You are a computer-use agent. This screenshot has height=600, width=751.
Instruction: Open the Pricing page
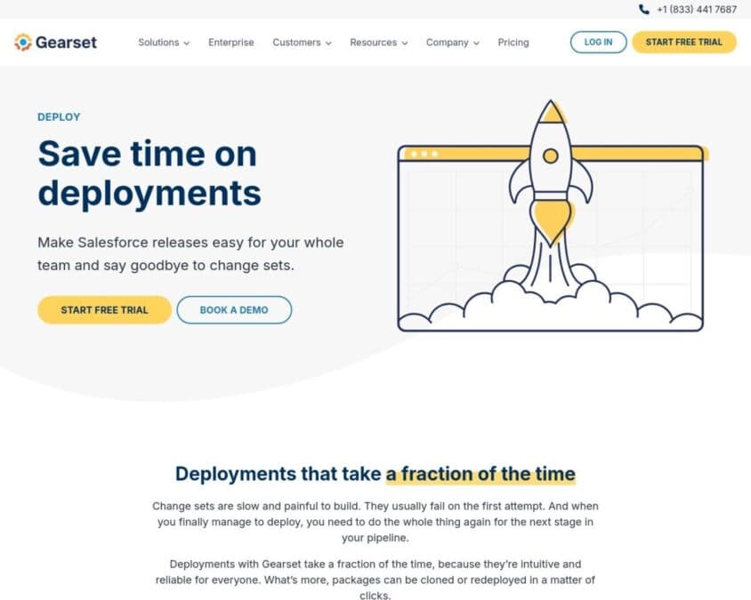tap(513, 43)
